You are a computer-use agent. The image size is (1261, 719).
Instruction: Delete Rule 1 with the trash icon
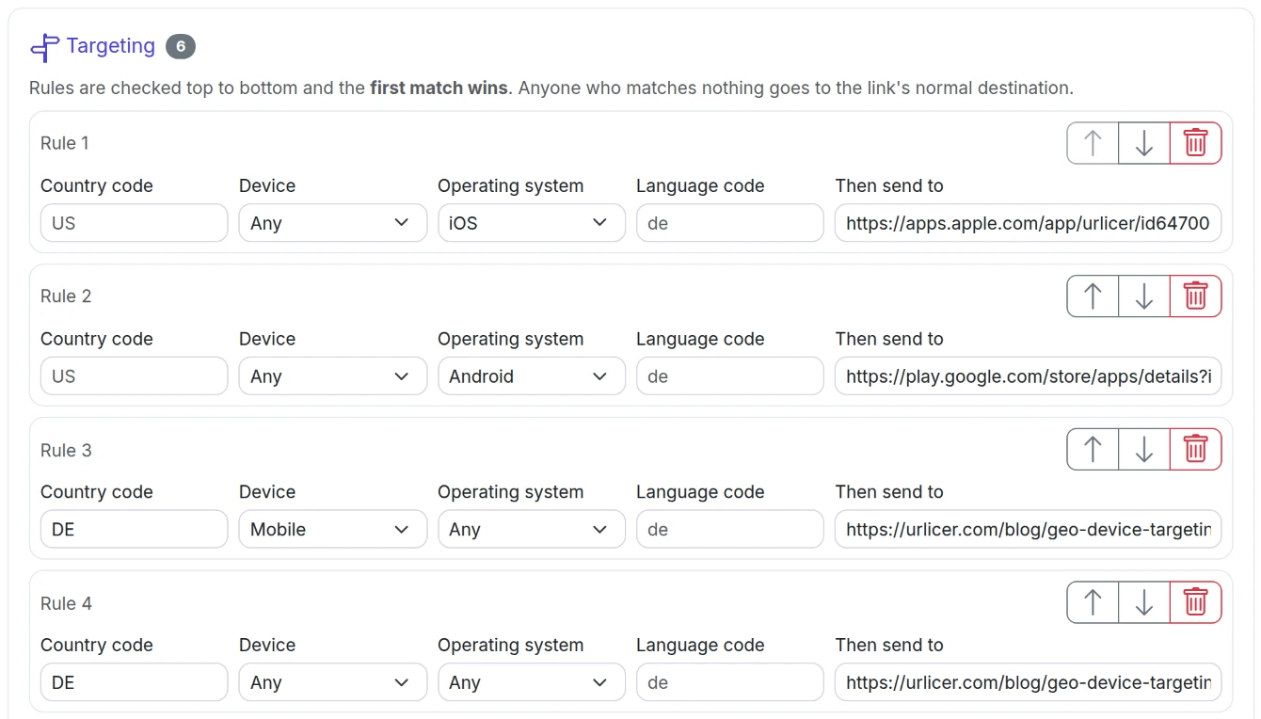tap(1195, 143)
